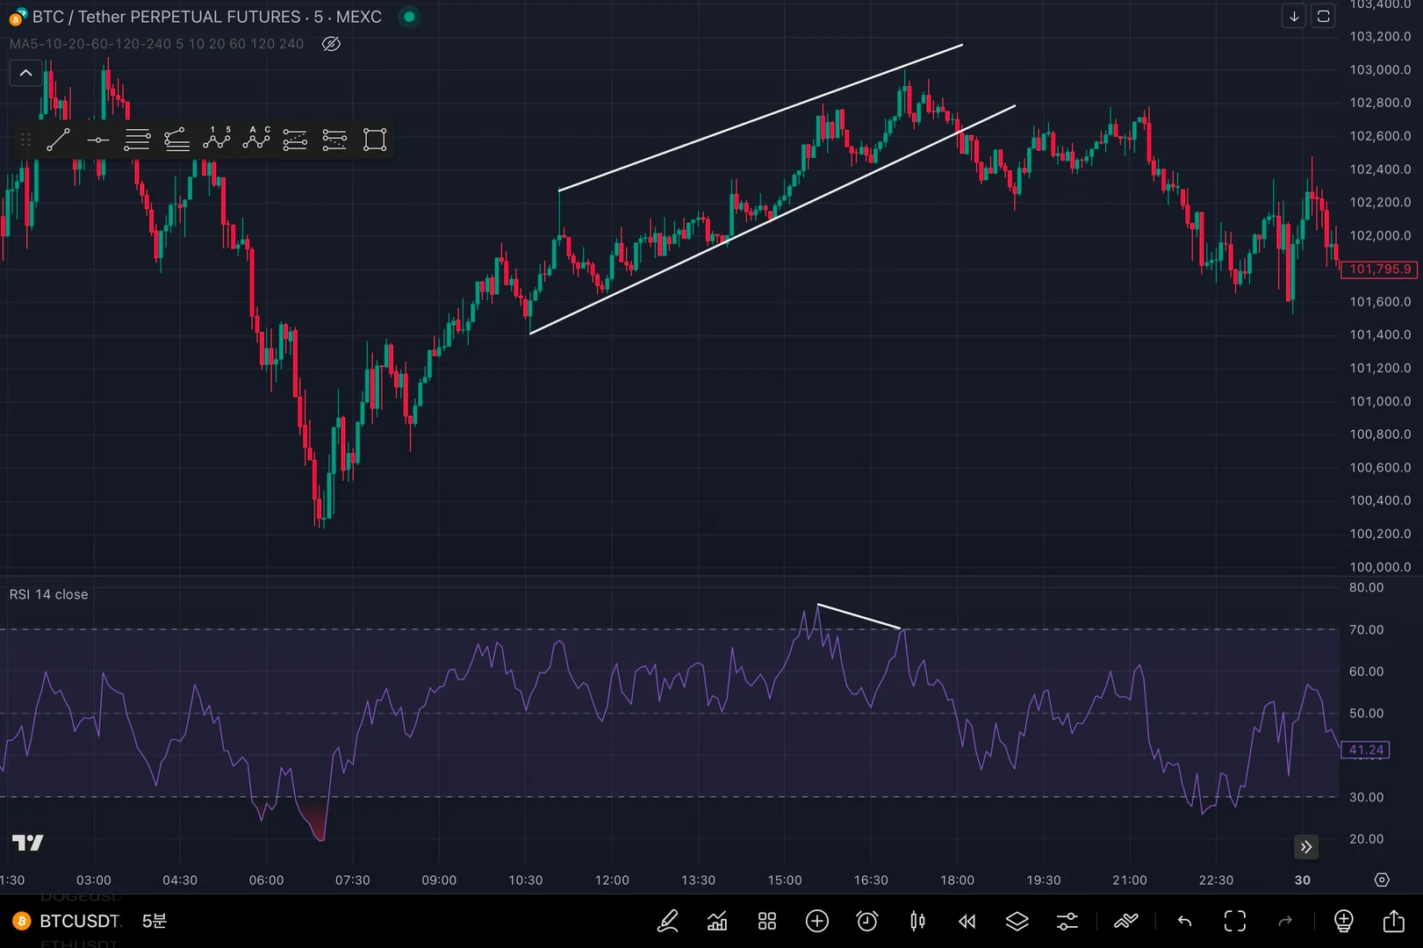Open time axis settings gear icon

(1382, 880)
